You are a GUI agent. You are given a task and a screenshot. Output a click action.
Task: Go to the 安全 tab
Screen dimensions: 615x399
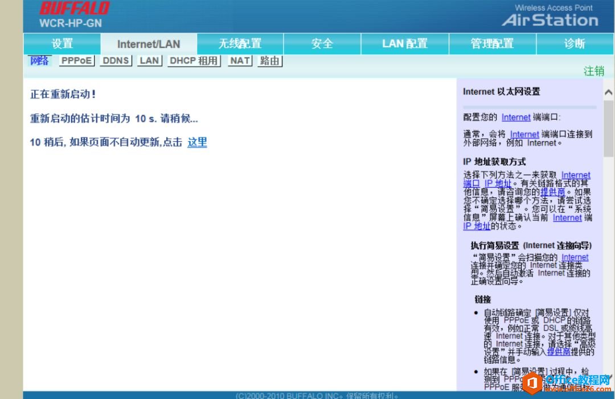point(322,43)
